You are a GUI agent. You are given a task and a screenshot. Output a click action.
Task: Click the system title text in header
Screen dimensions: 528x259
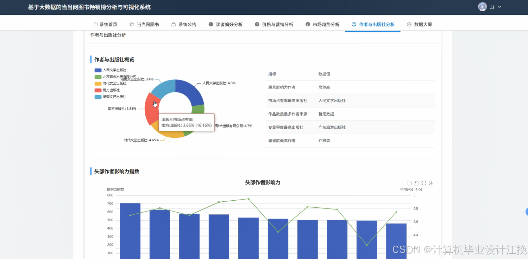[89, 7]
